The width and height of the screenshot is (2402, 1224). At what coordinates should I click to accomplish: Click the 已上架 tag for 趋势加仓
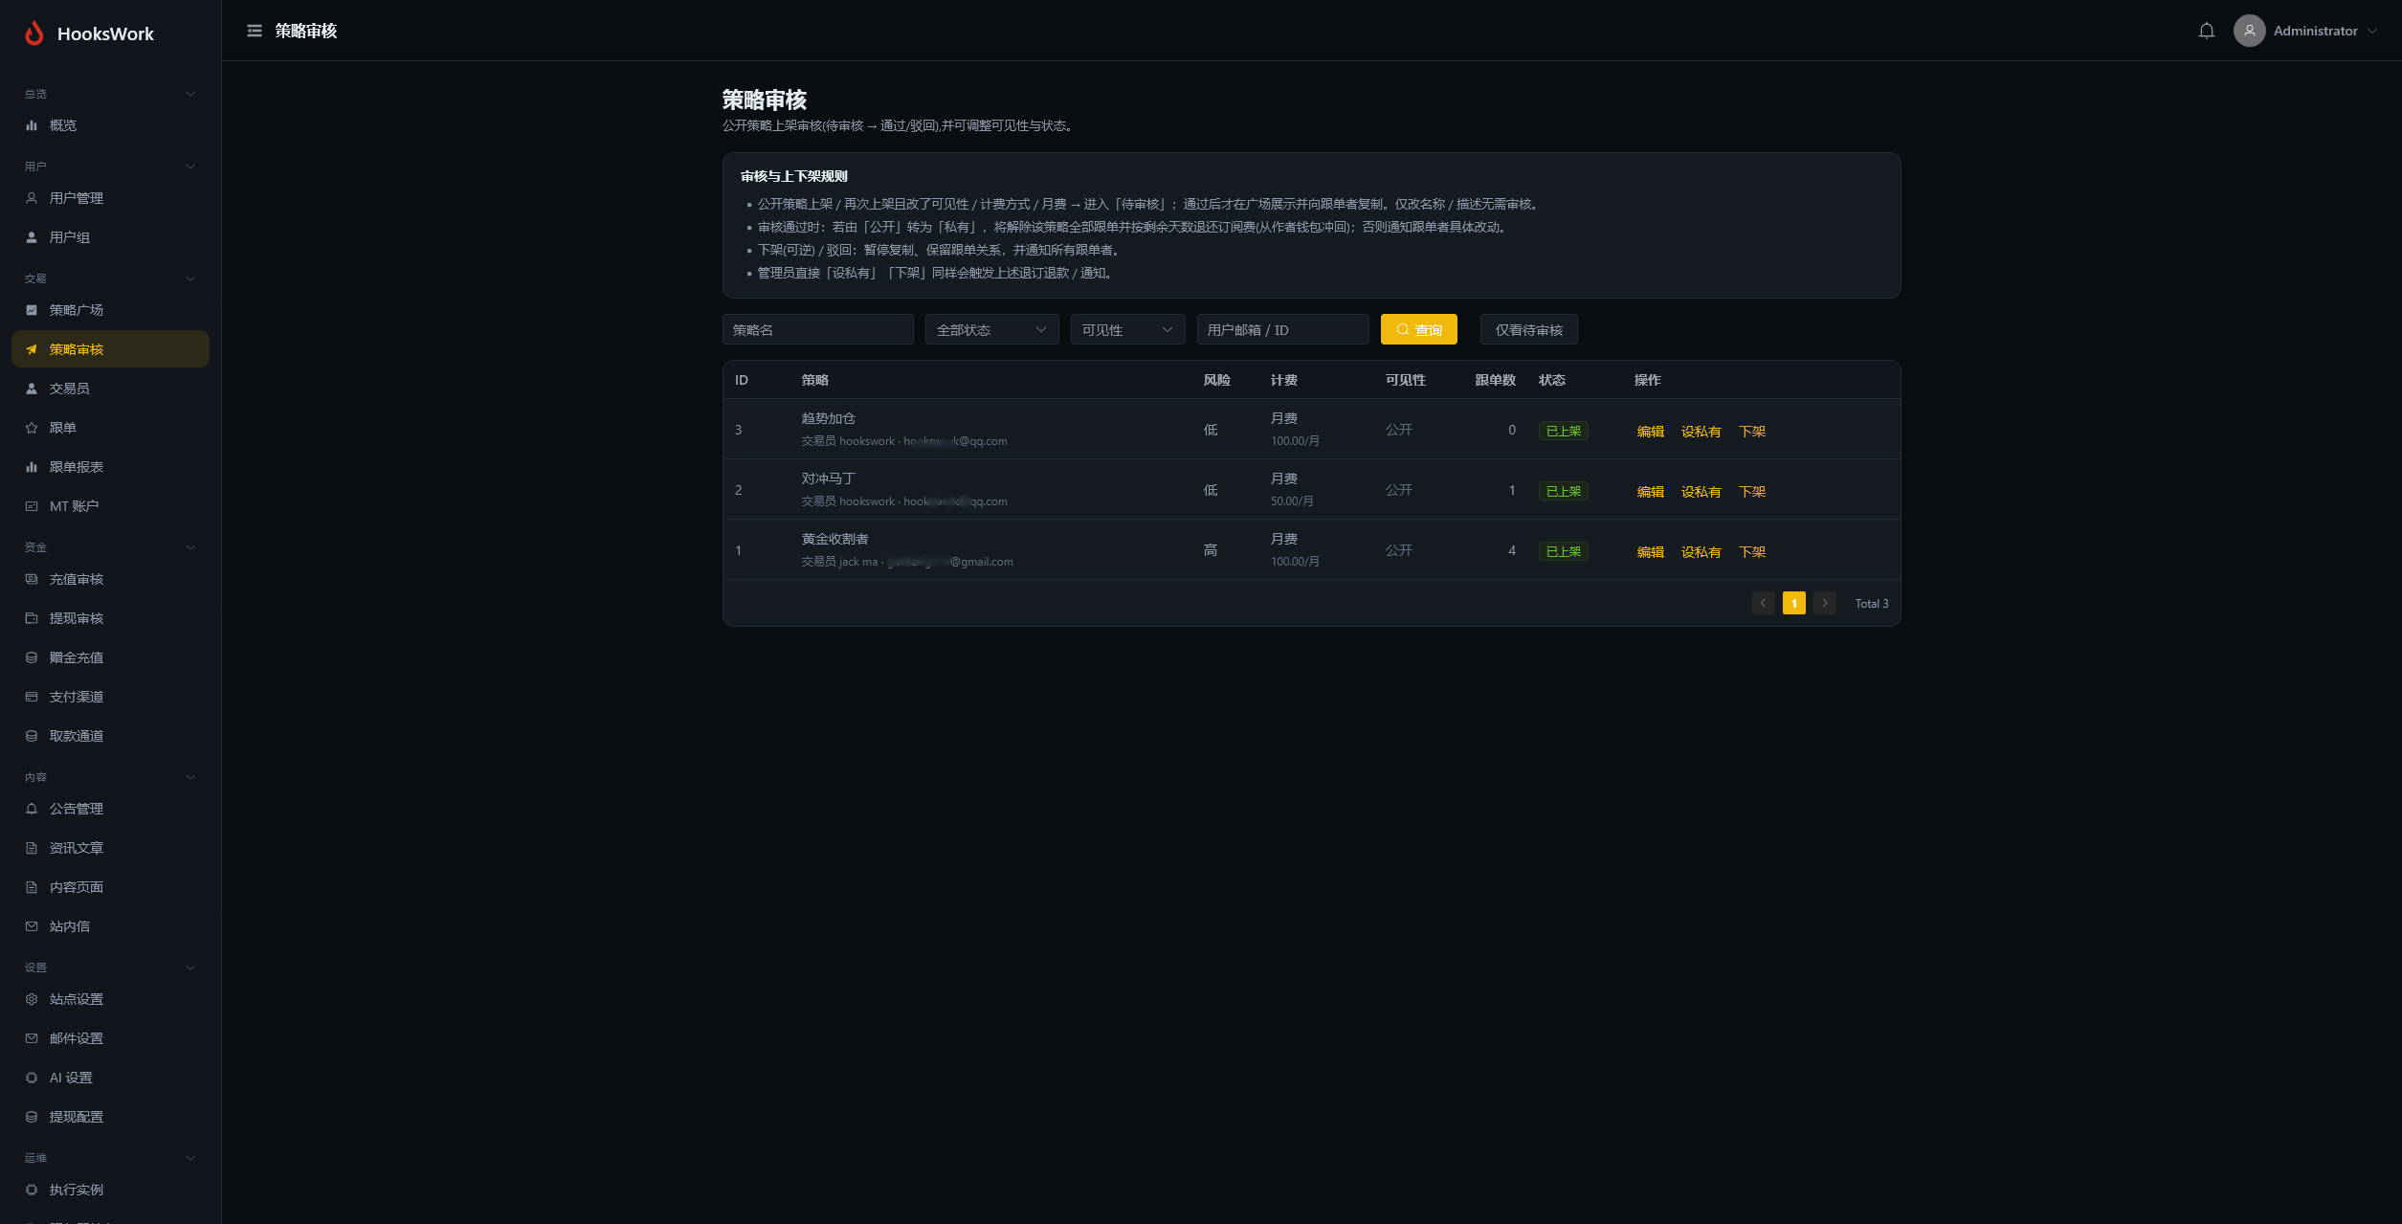[x=1563, y=431]
